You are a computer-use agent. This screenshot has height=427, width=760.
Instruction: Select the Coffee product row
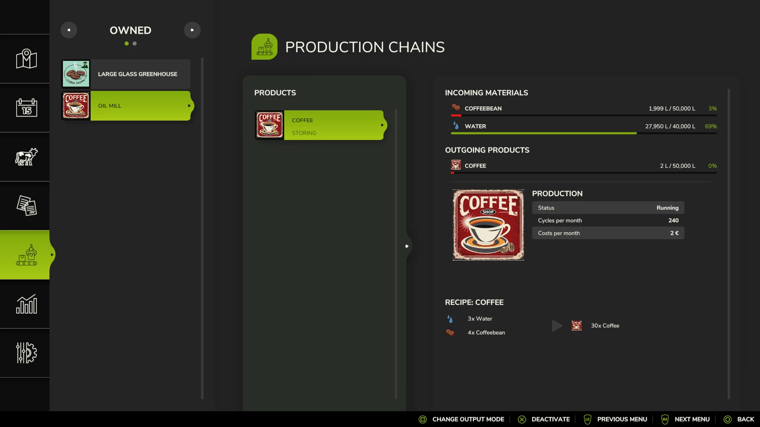point(320,125)
